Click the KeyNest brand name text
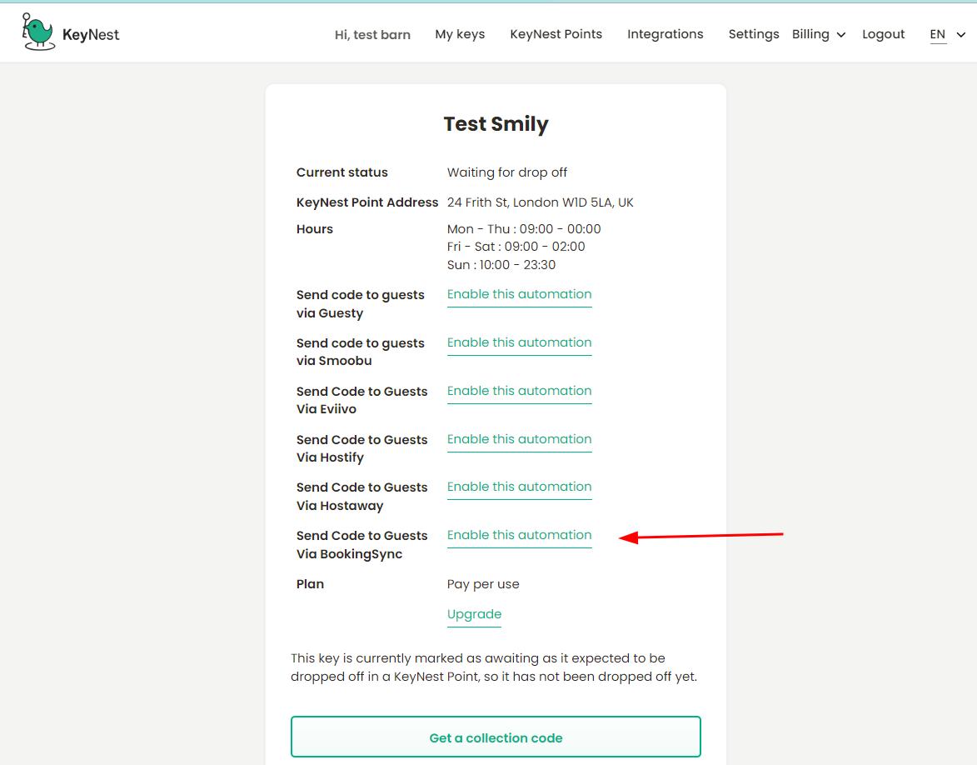The image size is (977, 765). [x=90, y=35]
